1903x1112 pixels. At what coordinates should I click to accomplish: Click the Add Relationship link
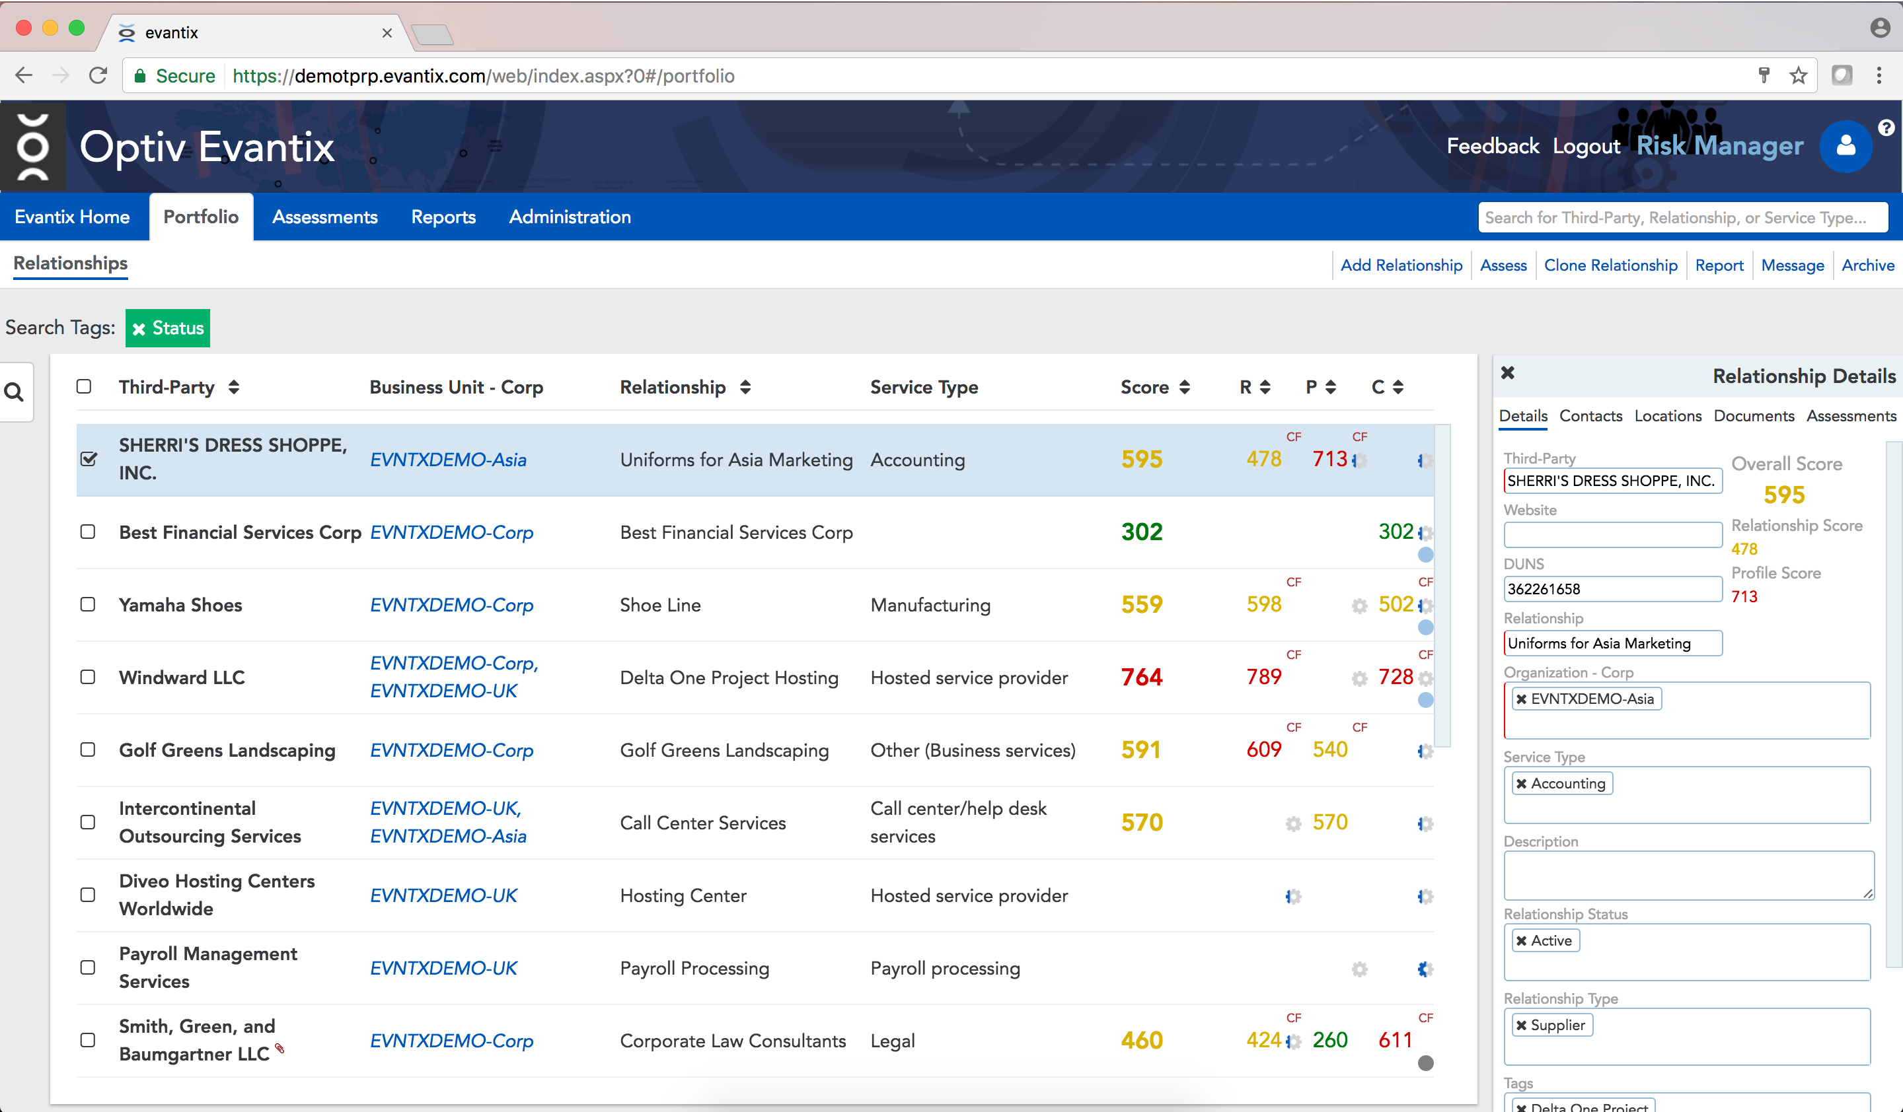pos(1401,265)
